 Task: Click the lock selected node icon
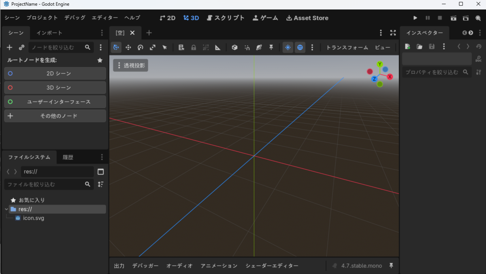[194, 47]
